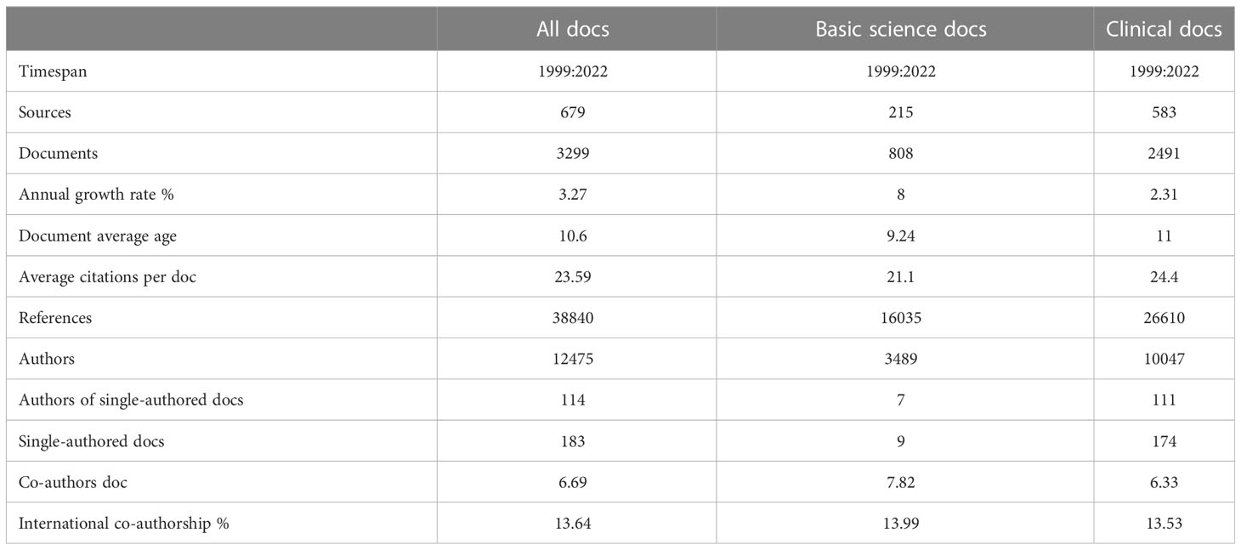Click the Document average age label
Viewport: 1241px width, 550px height.
[x=98, y=235]
